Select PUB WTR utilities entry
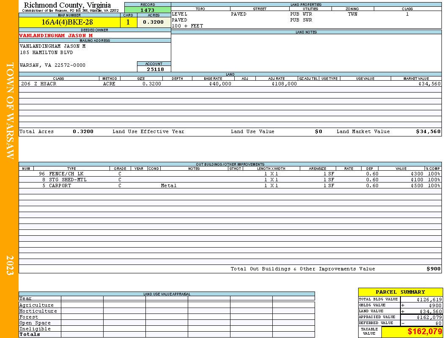 [x=301, y=14]
